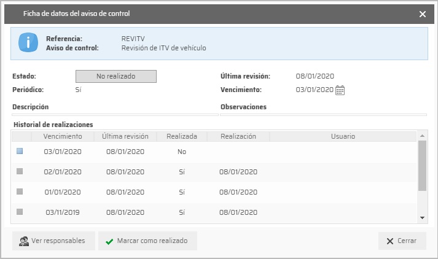
Task: Click the Ver responsables button
Action: click(53, 241)
